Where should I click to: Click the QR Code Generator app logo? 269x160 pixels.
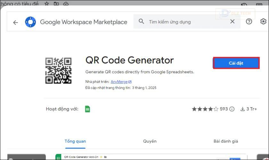58,71
